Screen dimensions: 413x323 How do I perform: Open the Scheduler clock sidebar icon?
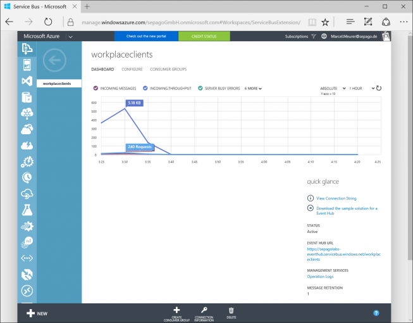click(27, 178)
